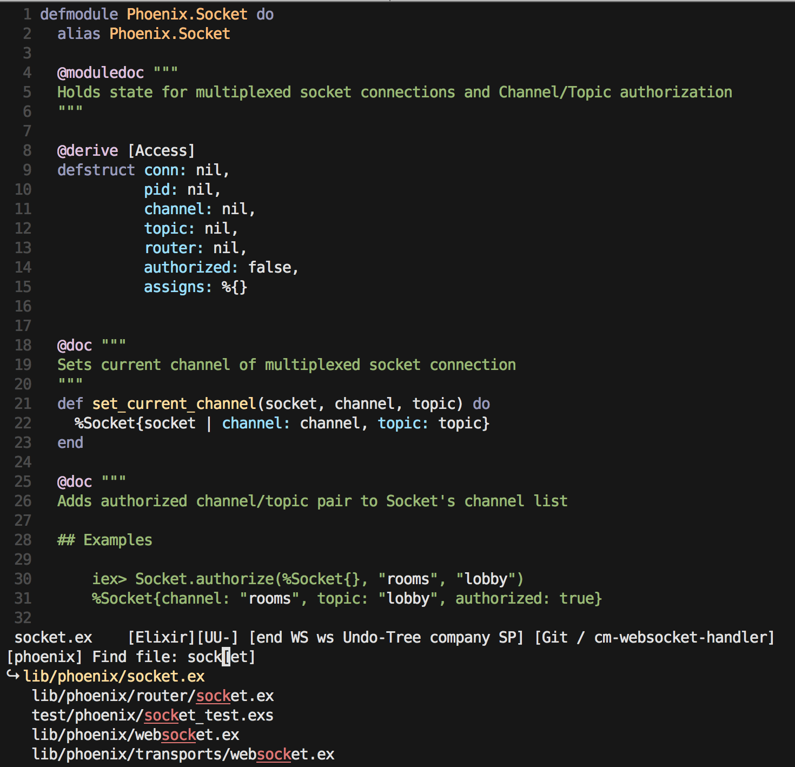The width and height of the screenshot is (795, 767).
Task: Click pid: nil field
Action: click(x=182, y=189)
